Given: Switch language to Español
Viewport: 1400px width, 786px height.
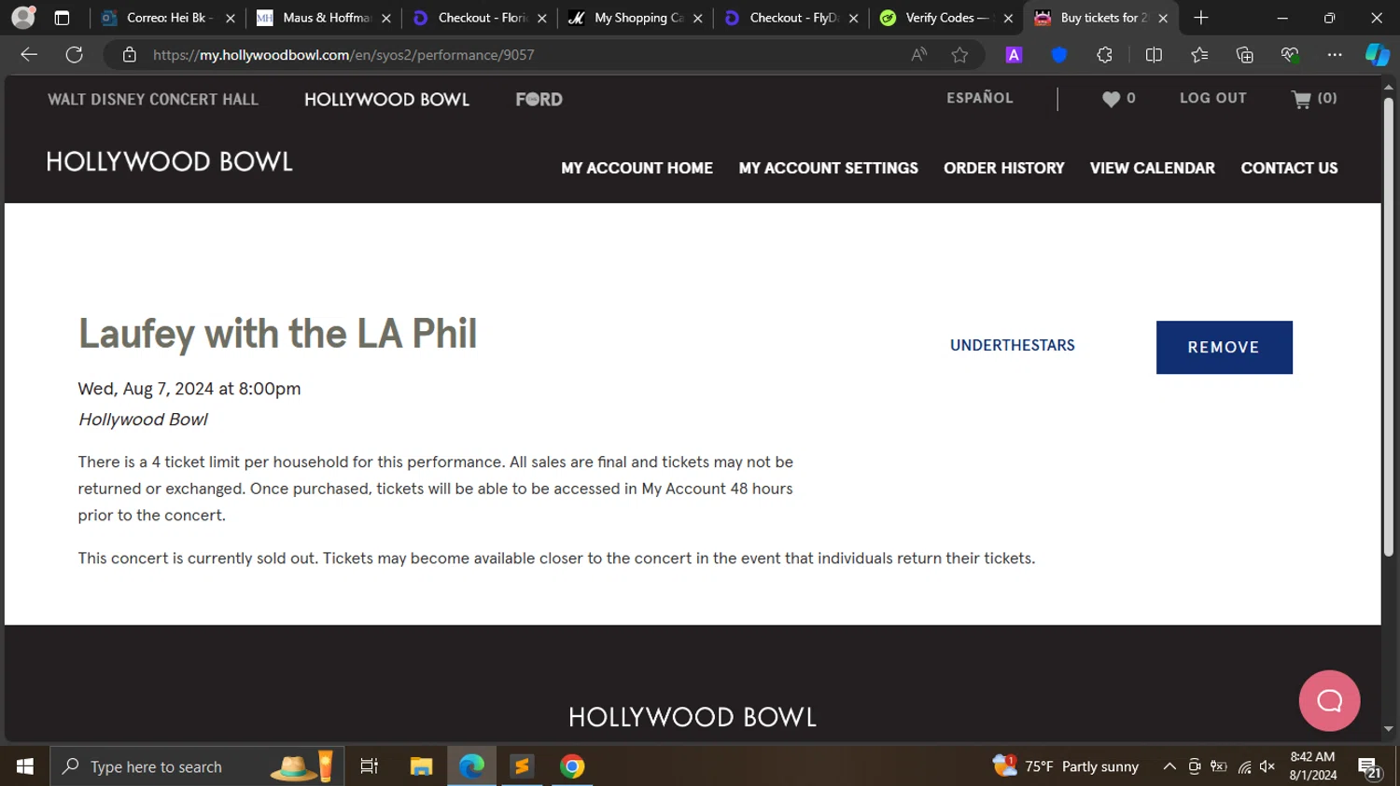Looking at the screenshot, I should [979, 97].
